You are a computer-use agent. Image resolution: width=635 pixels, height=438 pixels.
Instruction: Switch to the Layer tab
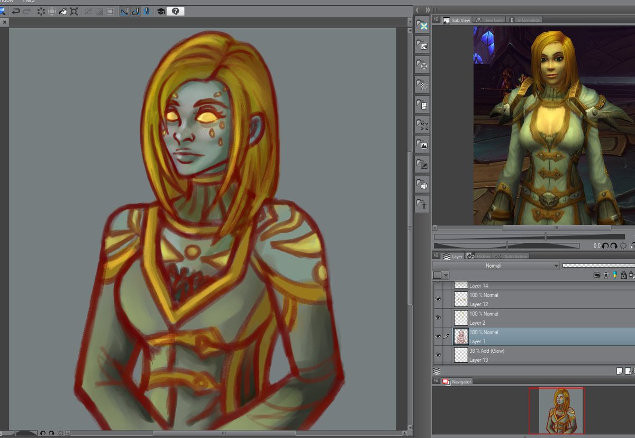(453, 256)
